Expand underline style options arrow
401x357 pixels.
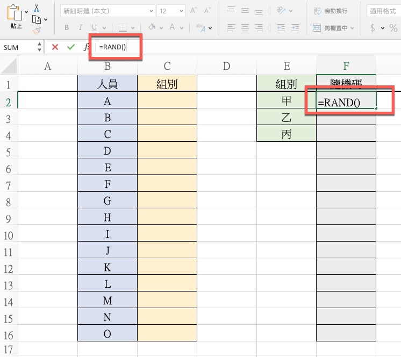pyautogui.click(x=104, y=28)
